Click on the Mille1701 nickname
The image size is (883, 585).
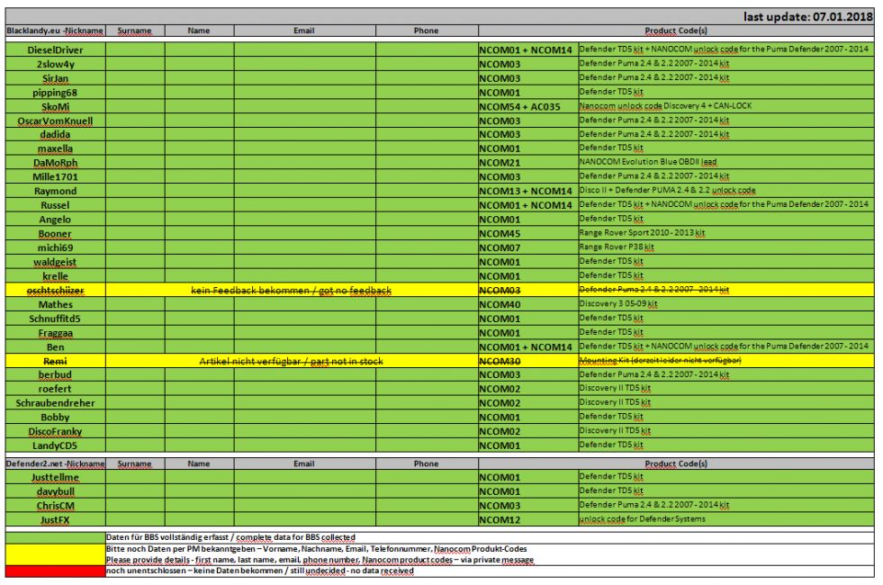[55, 176]
